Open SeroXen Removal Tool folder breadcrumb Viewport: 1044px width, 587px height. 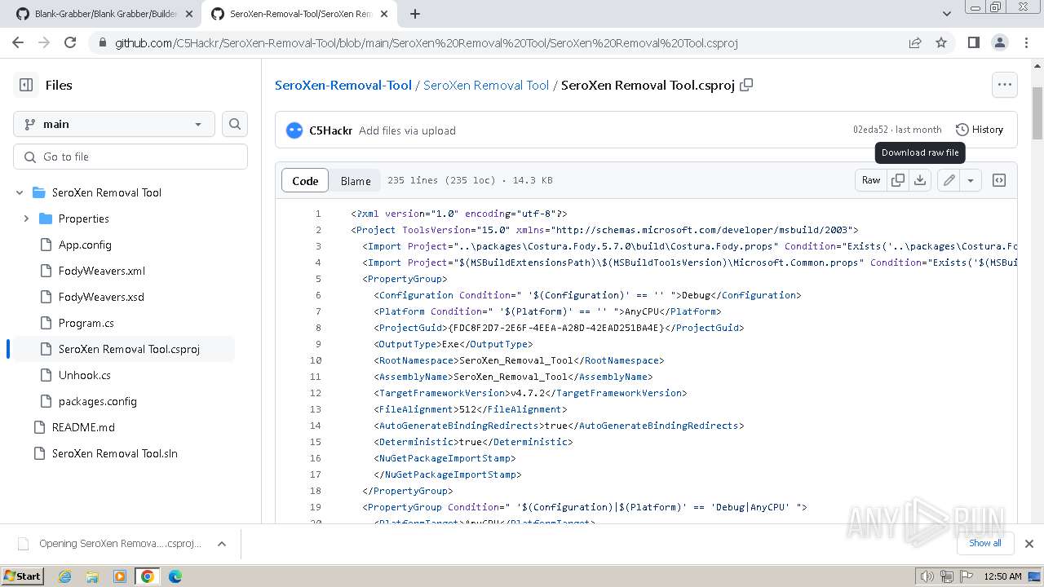[x=486, y=85]
